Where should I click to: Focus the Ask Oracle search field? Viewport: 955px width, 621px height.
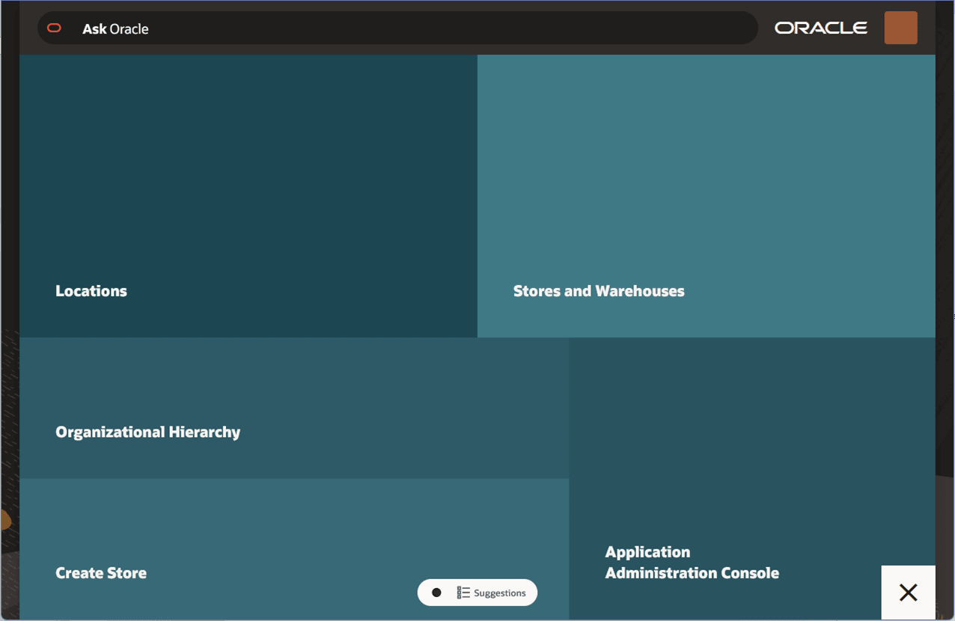[x=374, y=28]
